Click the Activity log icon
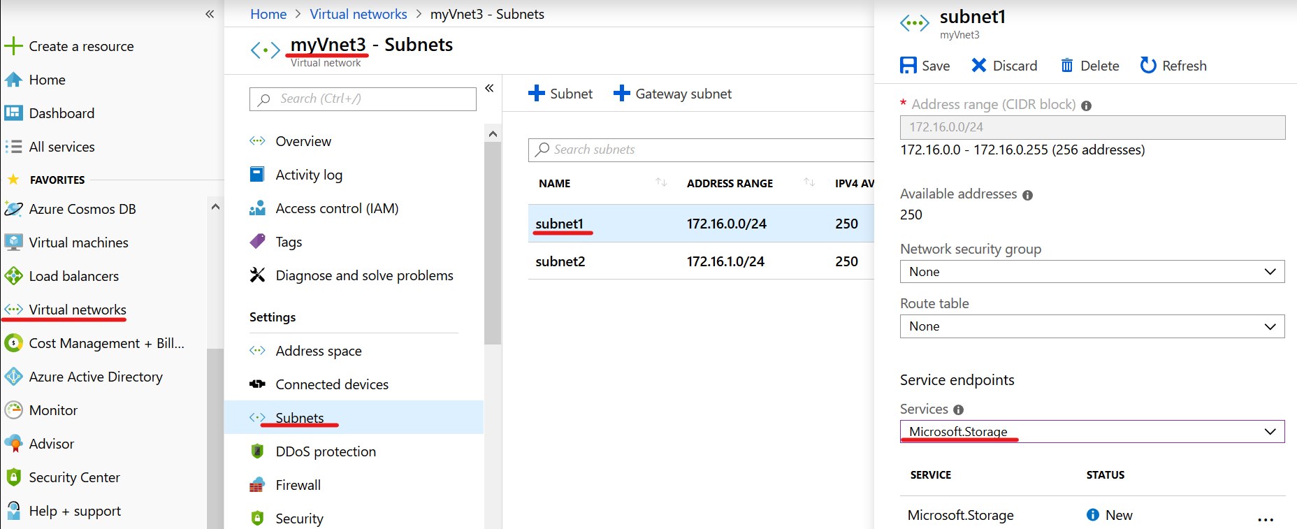 point(257,174)
